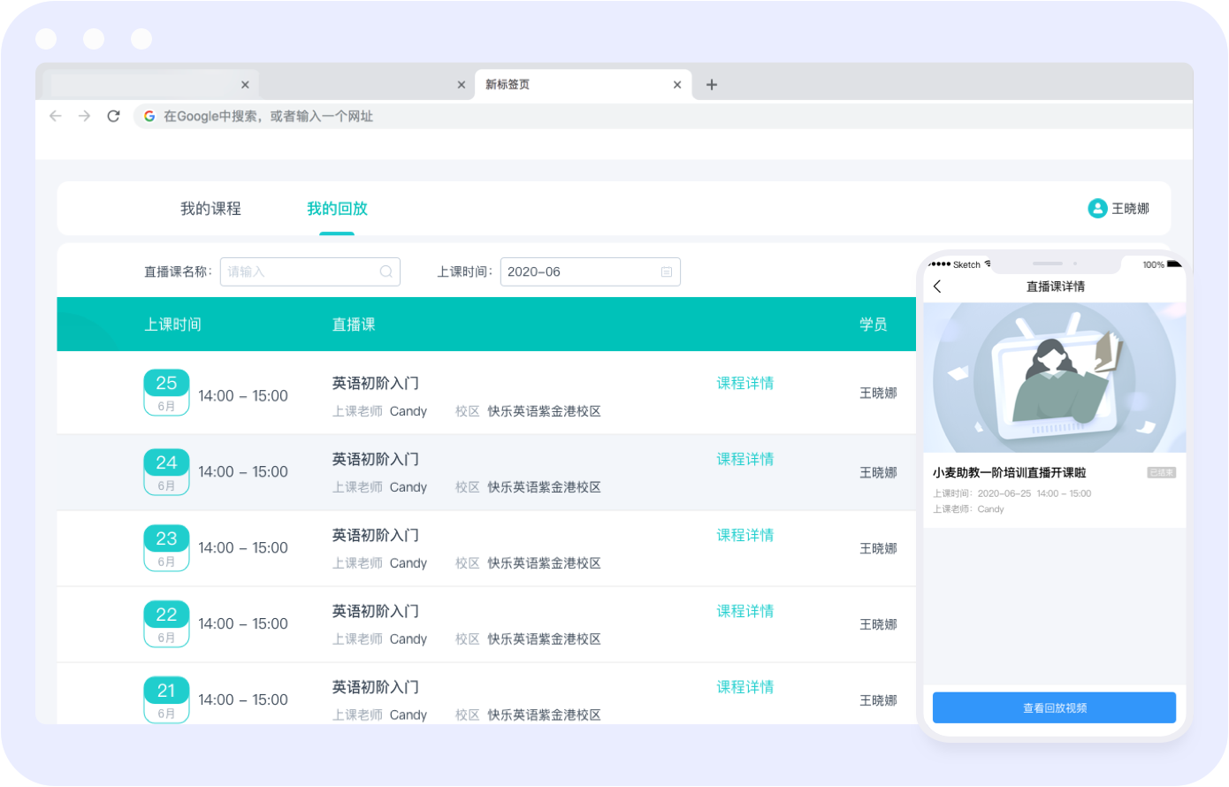
Task: Click the 直播课 column header
Action: pos(354,325)
